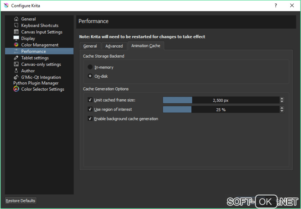This screenshot has height=209, width=301.
Task: Click the Color Selector Settings icon
Action: click(x=16, y=89)
